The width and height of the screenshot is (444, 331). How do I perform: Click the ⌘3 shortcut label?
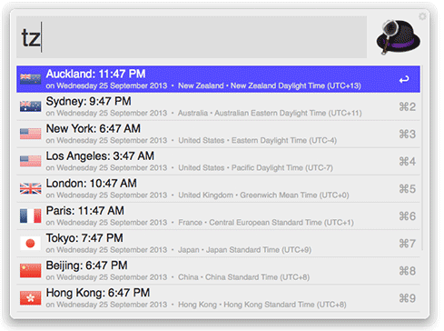tap(408, 134)
